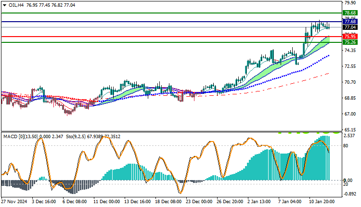Select the 65.15 price axis value

[x=350, y=129]
